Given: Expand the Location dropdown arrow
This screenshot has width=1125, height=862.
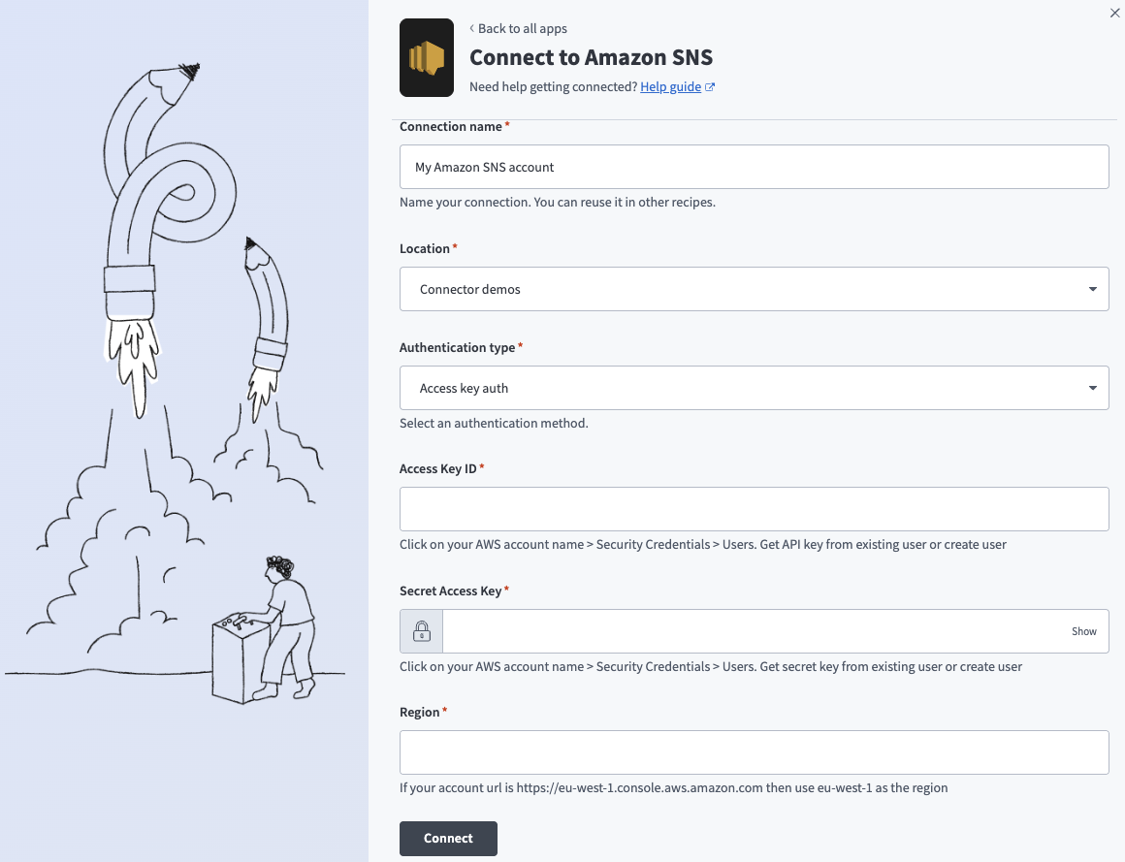Looking at the screenshot, I should pos(1092,289).
